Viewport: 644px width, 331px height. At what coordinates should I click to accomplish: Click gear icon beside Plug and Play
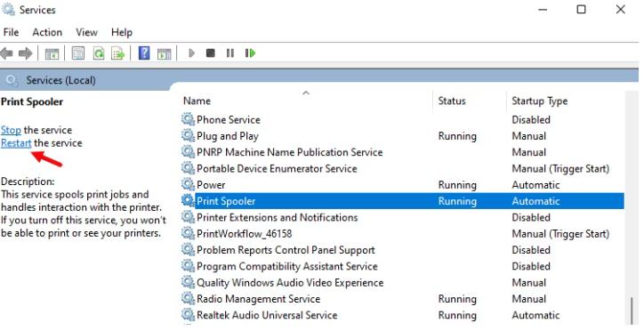coord(188,135)
